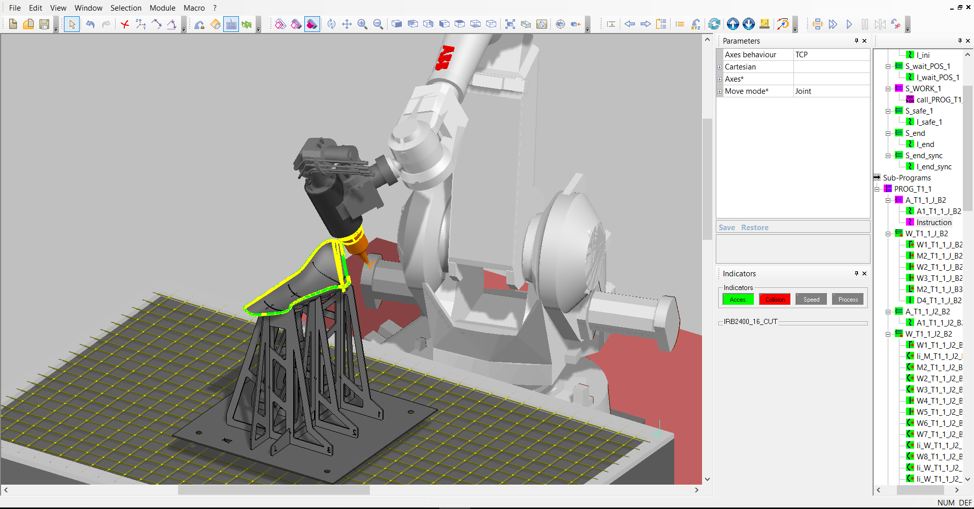Screen dimensions: 974x509
Task: Click the Save button in Parameters panel
Action: coord(726,227)
